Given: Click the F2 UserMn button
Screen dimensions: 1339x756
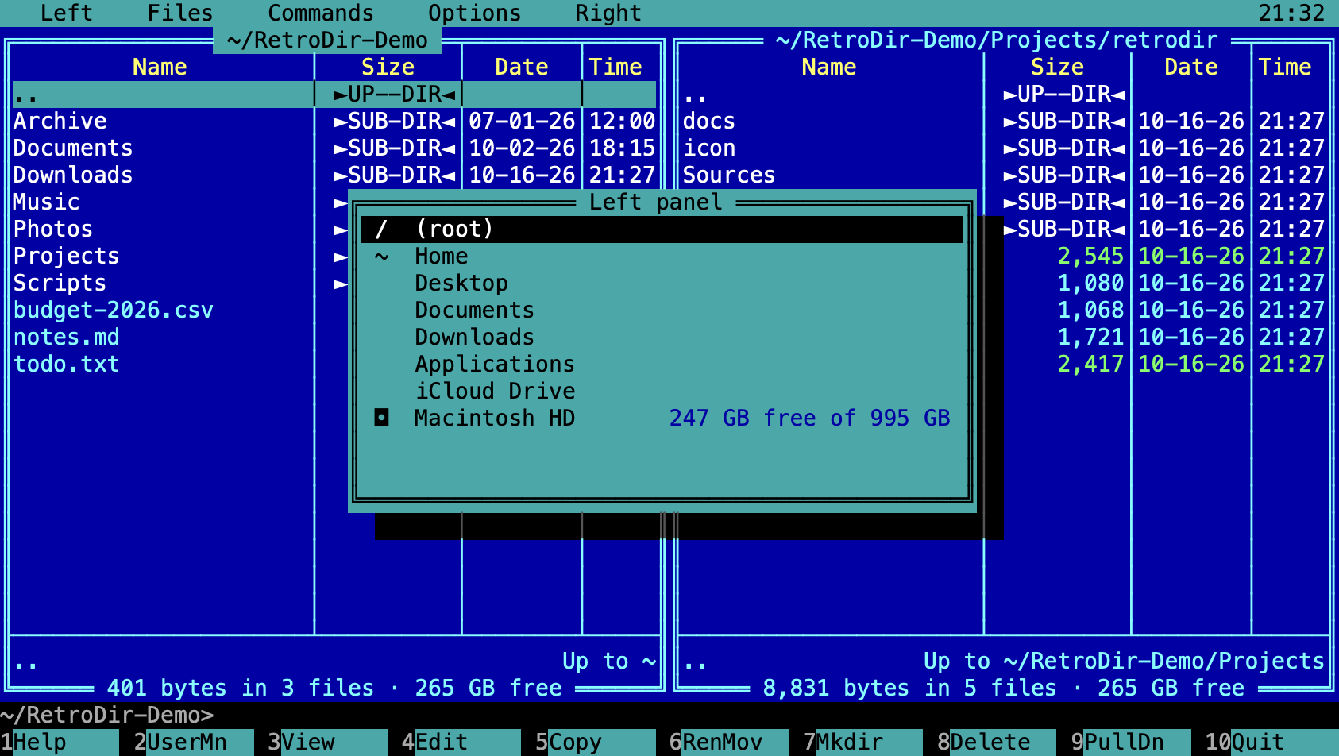Looking at the screenshot, I should click(x=194, y=742).
